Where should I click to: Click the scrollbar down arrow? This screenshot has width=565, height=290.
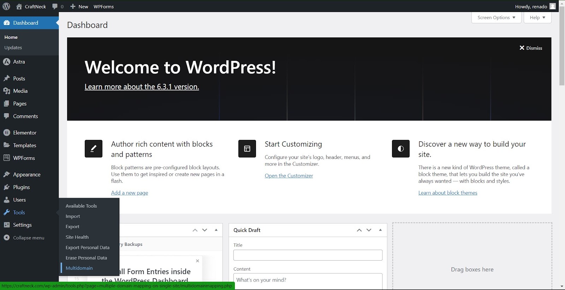click(562, 286)
